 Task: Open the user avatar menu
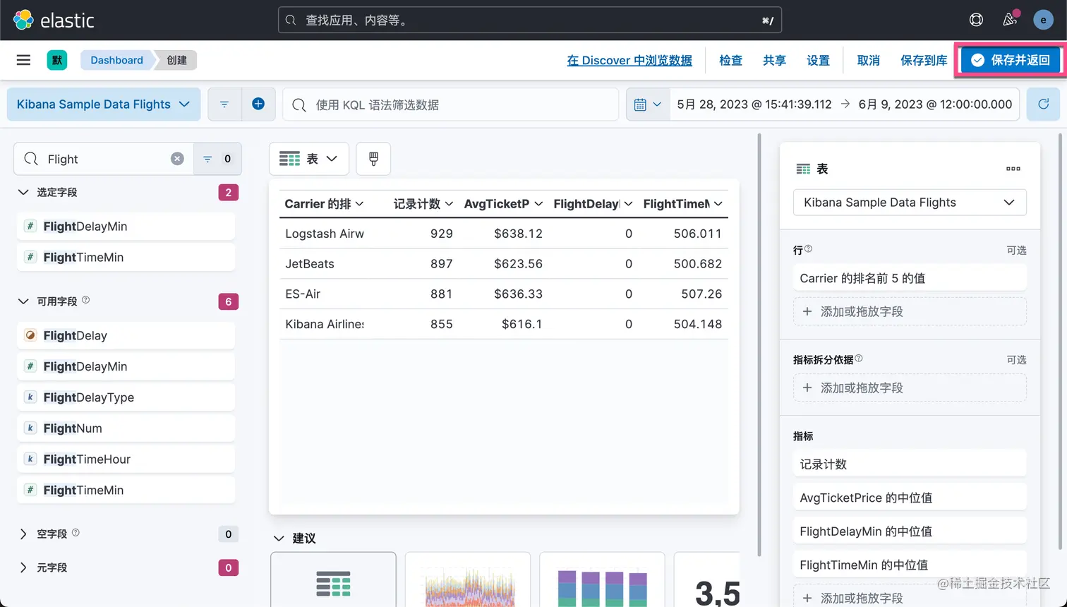[x=1043, y=20]
